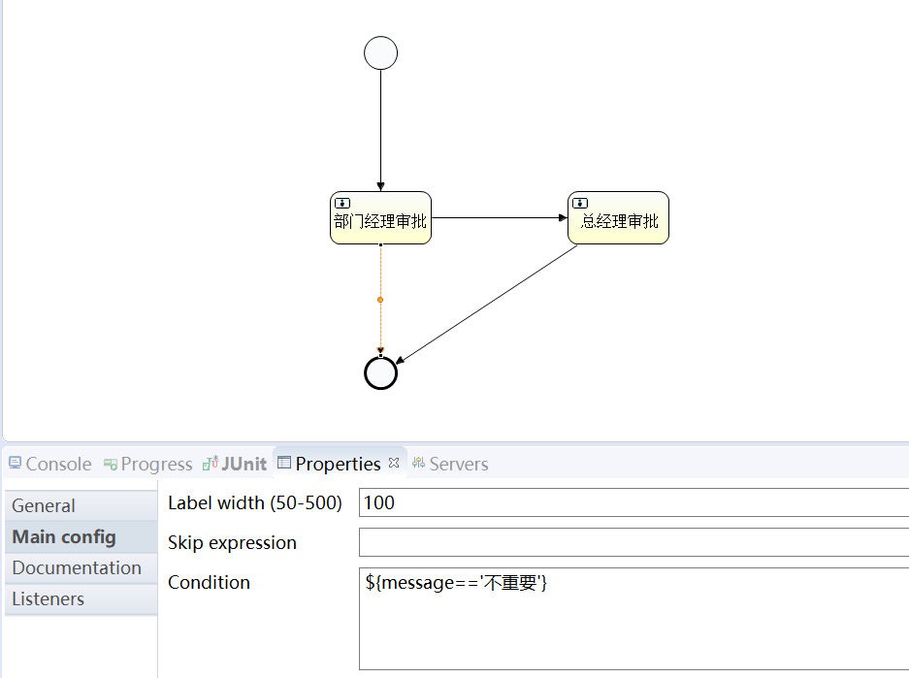Open the Documentation section
Viewport: 909px width, 678px height.
pyautogui.click(x=81, y=567)
